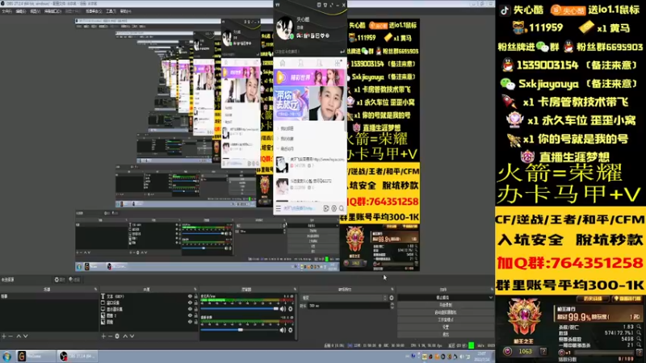The width and height of the screenshot is (646, 363).
Task: Open the Windows Start button
Action: (7, 357)
